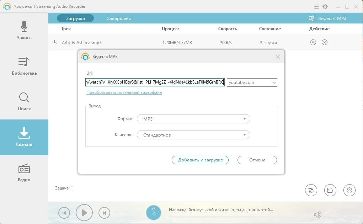Screen dimensions: 363x224
Task: Click the task list icon in title bar
Action: tap(316, 6)
